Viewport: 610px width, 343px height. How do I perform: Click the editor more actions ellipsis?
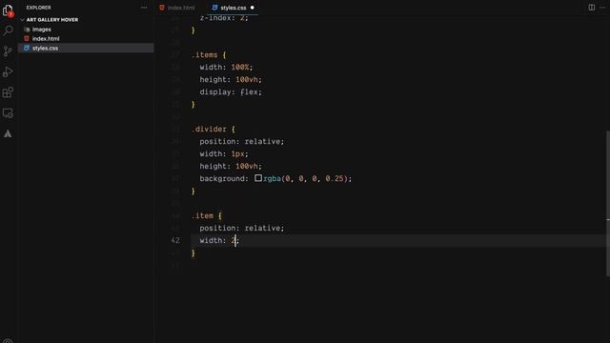603,8
